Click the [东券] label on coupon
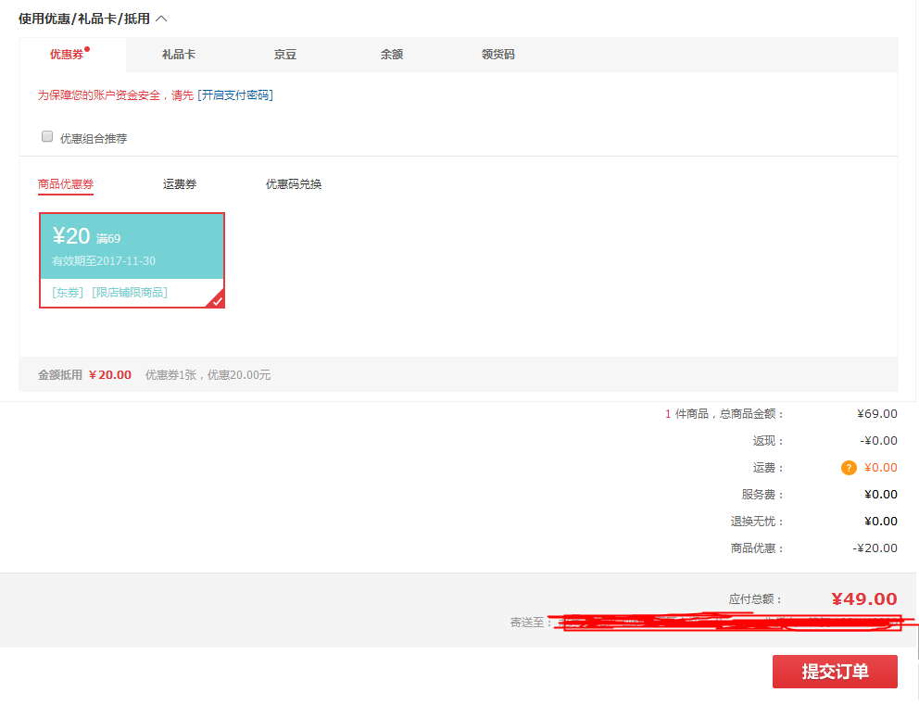 pos(68,293)
